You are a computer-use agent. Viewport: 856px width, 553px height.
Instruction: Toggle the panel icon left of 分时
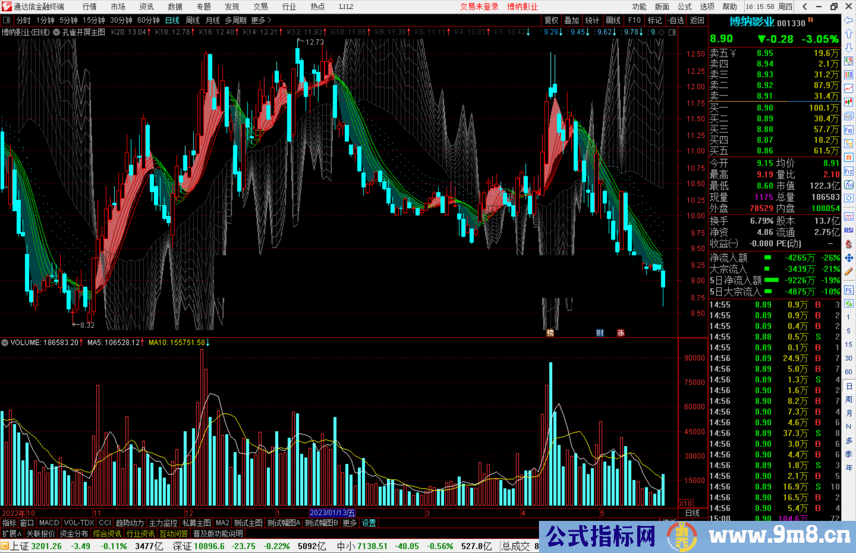[x=7, y=20]
